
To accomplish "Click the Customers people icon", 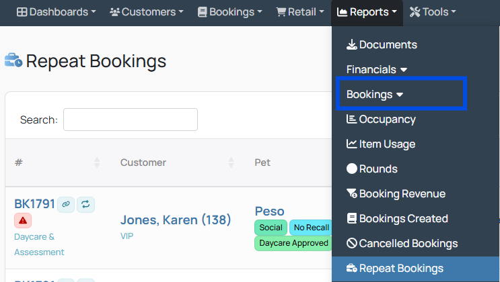I will (114, 12).
